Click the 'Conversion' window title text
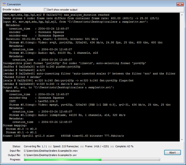 [x=14, y=4]
